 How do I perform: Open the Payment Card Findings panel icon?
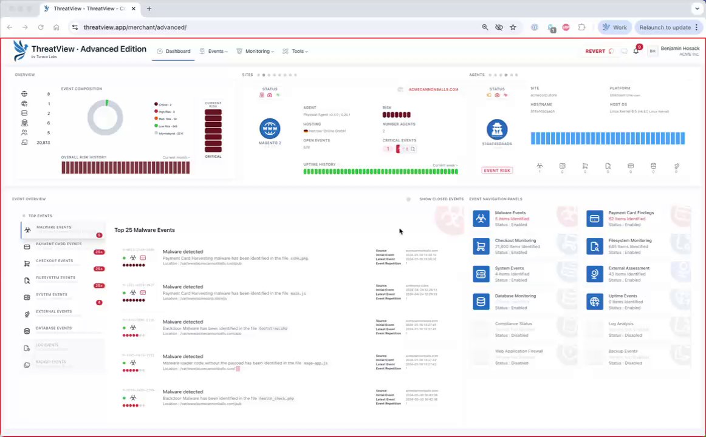(594, 218)
